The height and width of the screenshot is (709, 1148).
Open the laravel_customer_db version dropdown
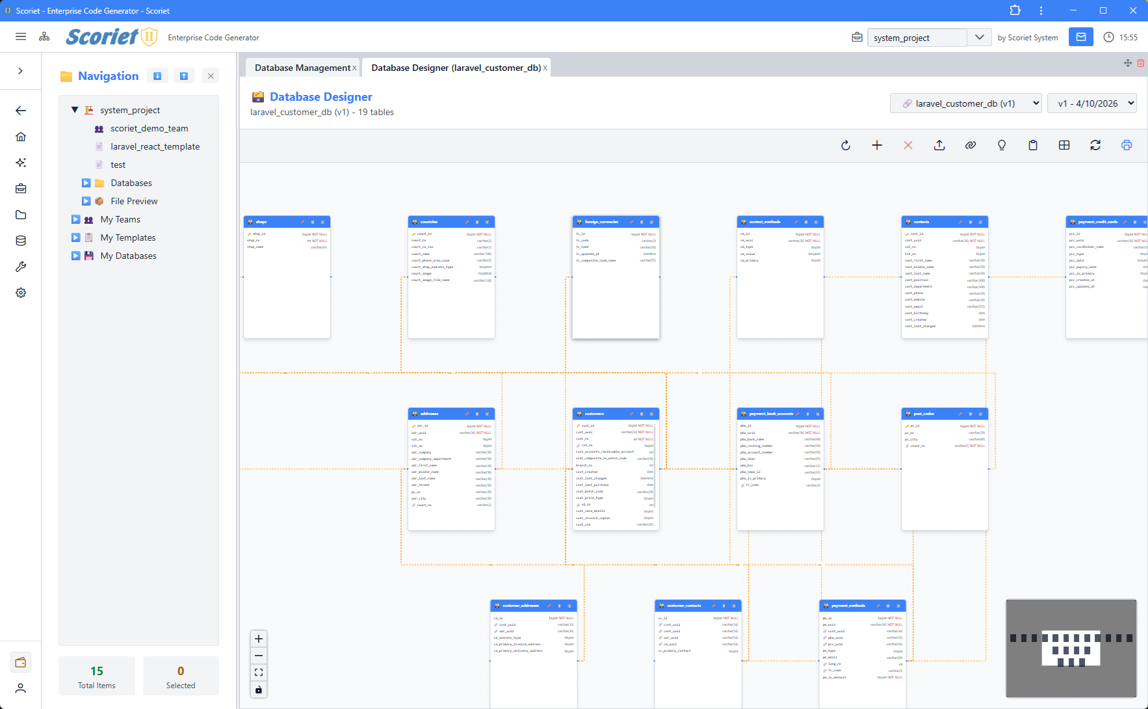(966, 103)
